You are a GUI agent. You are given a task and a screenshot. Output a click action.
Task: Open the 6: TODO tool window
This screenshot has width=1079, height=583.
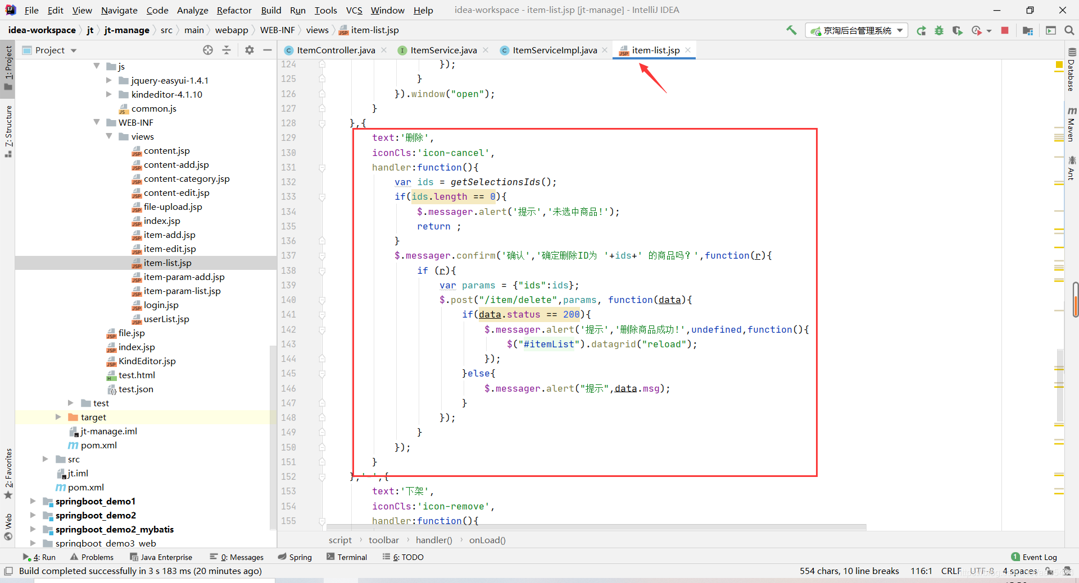(x=403, y=557)
